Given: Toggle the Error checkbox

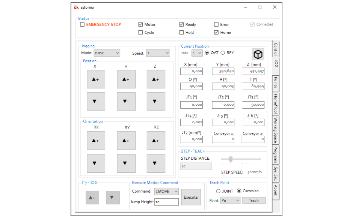Looking at the screenshot, I should [x=216, y=24].
